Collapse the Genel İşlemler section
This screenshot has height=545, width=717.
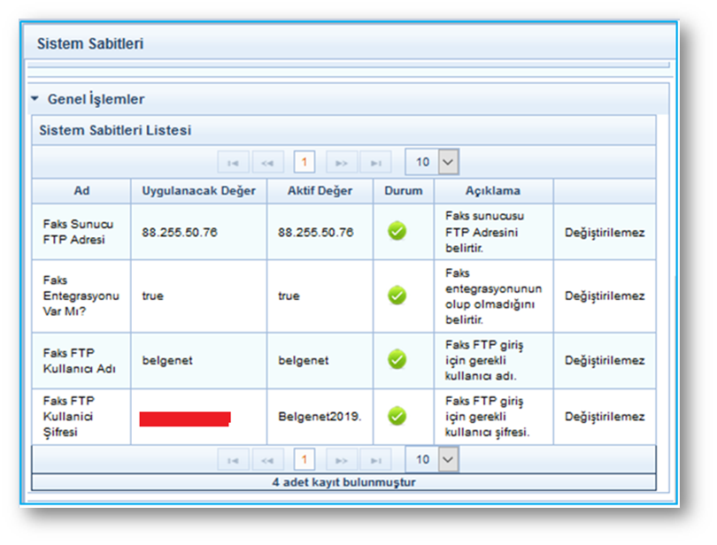pyautogui.click(x=35, y=99)
